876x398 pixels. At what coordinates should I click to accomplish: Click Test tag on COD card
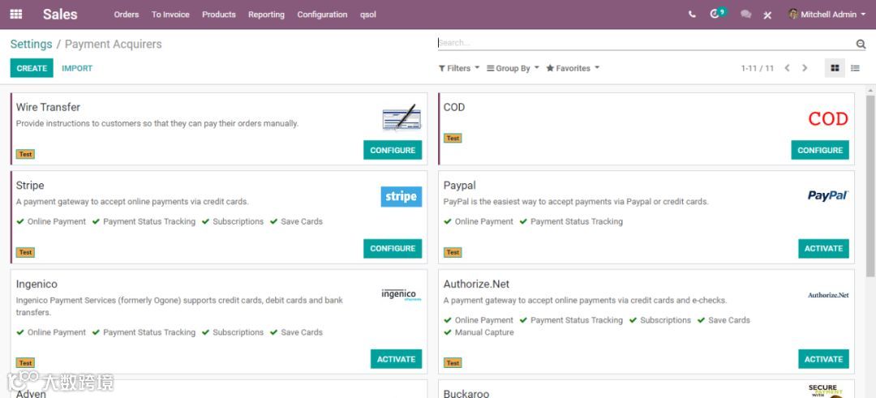tap(453, 138)
